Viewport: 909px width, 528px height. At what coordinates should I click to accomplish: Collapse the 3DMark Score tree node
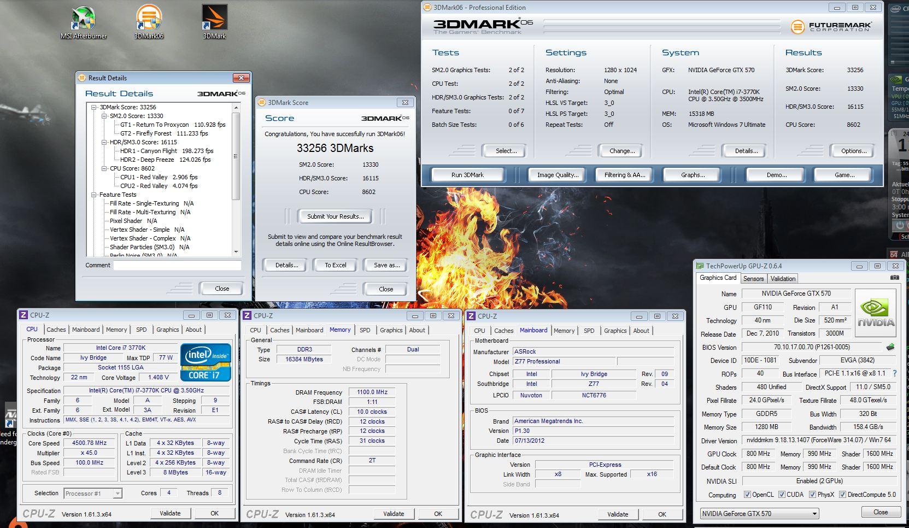pos(94,107)
